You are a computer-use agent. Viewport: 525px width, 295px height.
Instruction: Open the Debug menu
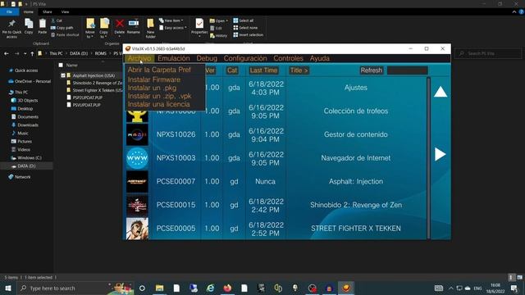click(207, 58)
